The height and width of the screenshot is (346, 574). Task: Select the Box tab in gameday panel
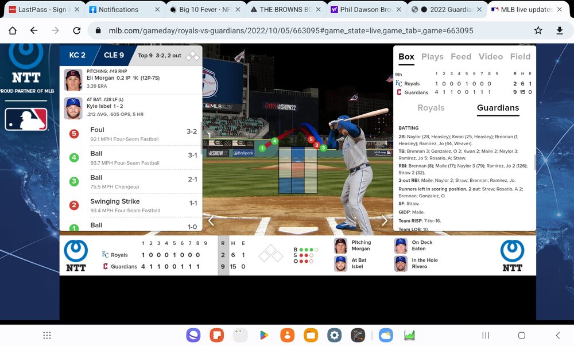[x=406, y=57]
